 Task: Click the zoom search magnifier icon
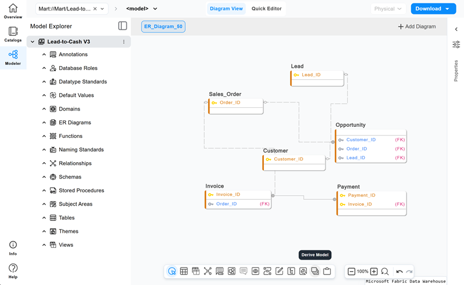385,272
